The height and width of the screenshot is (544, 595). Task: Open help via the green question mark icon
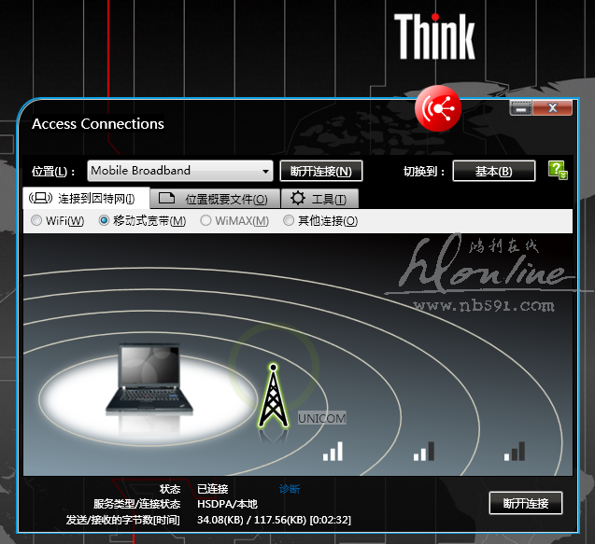coord(557,170)
